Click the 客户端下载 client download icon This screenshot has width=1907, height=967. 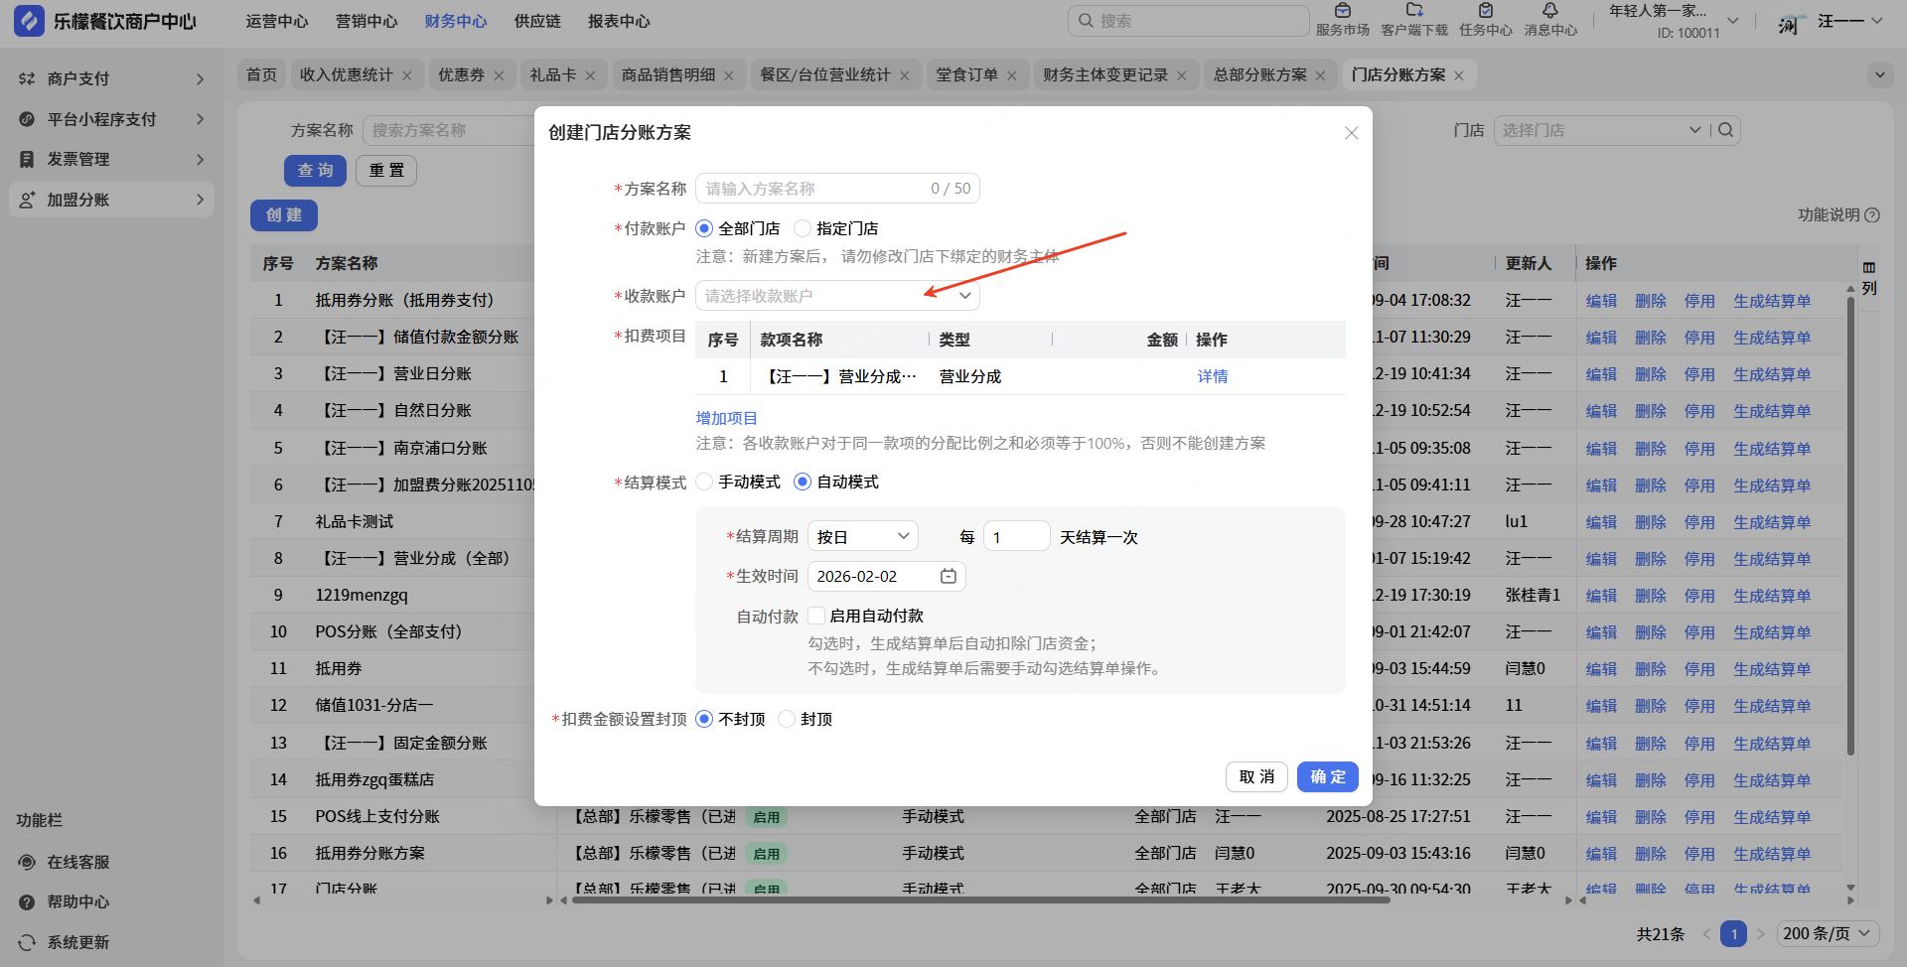[x=1414, y=12]
